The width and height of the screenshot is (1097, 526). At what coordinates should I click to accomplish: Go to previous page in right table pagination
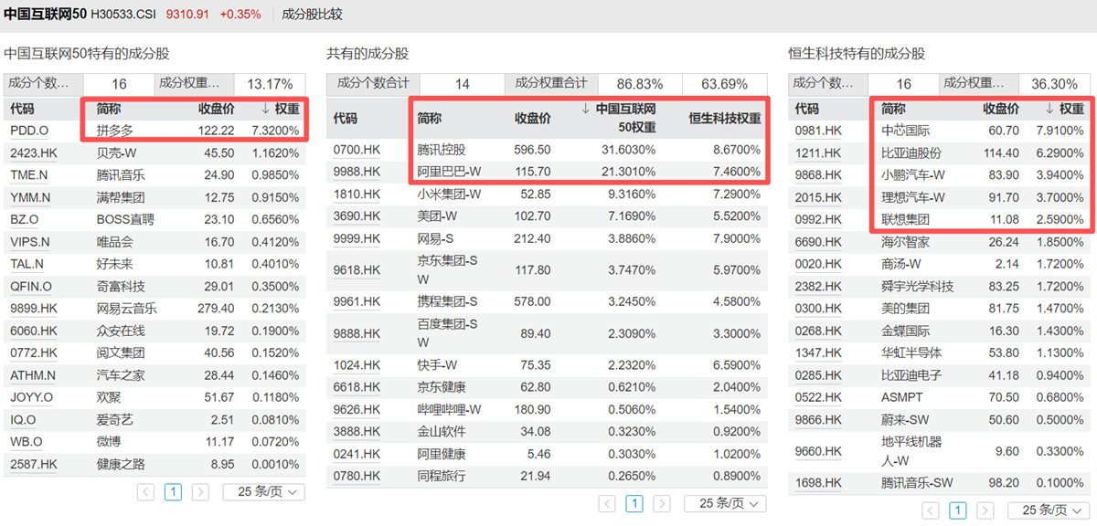pyautogui.click(x=930, y=510)
